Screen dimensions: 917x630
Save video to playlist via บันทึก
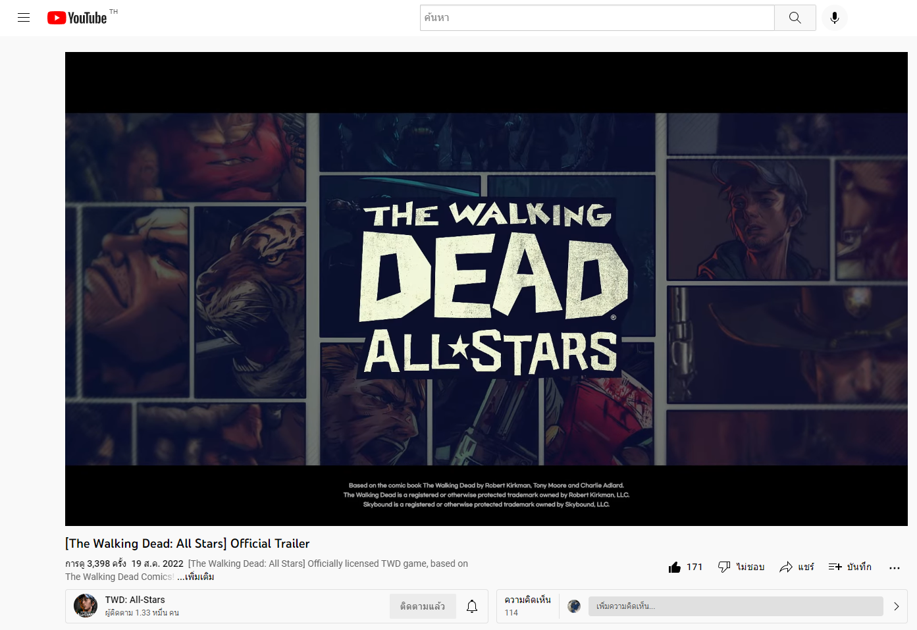tap(850, 567)
